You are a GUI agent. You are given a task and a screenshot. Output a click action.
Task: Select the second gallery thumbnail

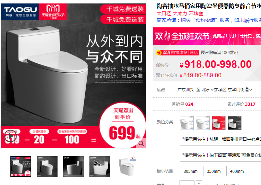click(x=47, y=167)
